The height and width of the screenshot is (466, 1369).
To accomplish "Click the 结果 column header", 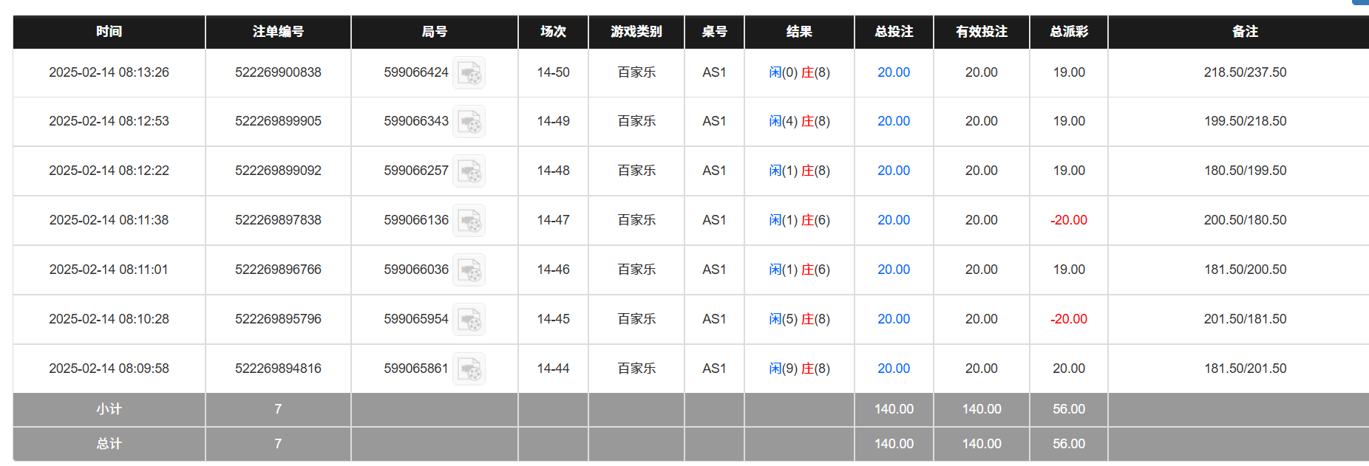I will point(799,32).
